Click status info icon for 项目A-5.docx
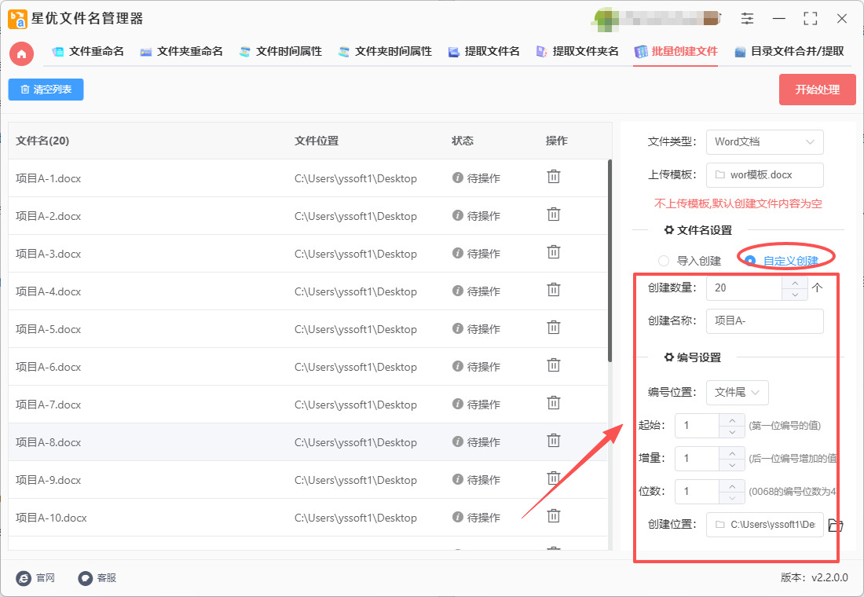 point(457,328)
